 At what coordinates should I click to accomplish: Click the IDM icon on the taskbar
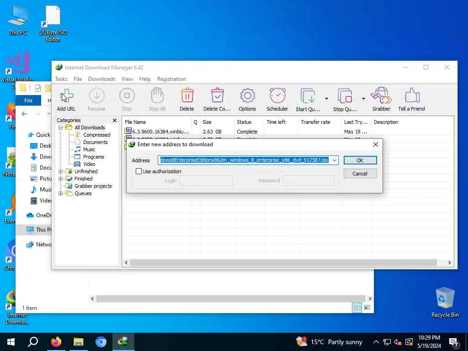point(123,342)
